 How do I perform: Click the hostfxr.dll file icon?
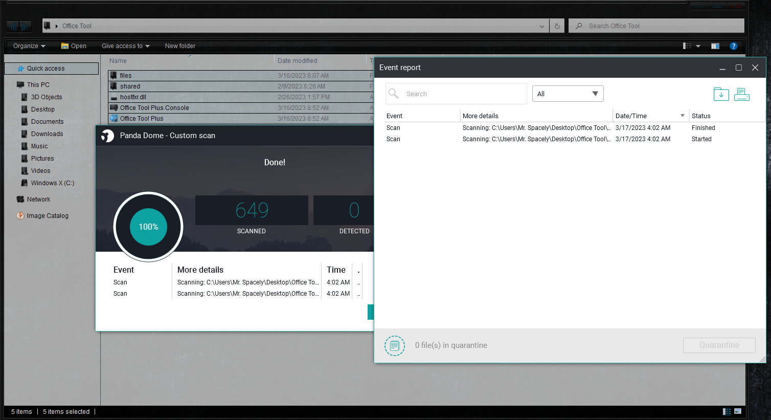[114, 97]
